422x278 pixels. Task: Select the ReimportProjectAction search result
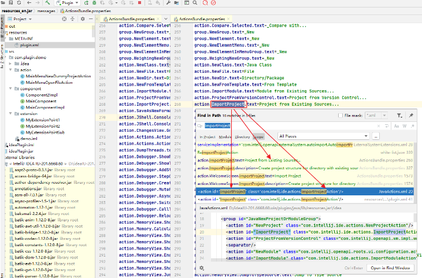(305, 153)
